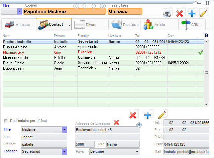Expand the Madame title dropdown

[64, 129]
